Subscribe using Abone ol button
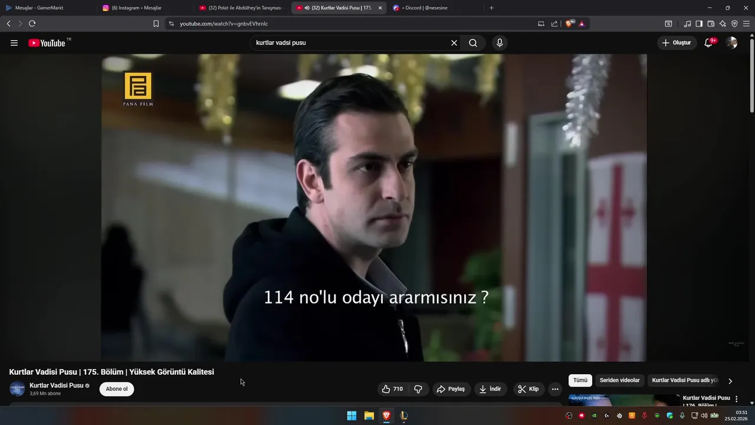This screenshot has width=755, height=425. [x=117, y=389]
